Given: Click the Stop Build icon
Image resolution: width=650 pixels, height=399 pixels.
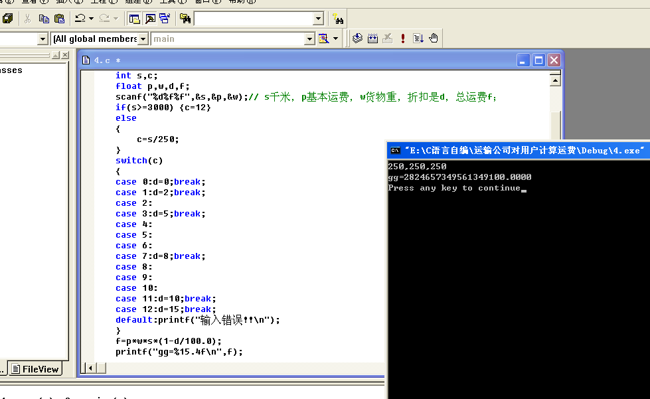Looking at the screenshot, I should click(388, 39).
